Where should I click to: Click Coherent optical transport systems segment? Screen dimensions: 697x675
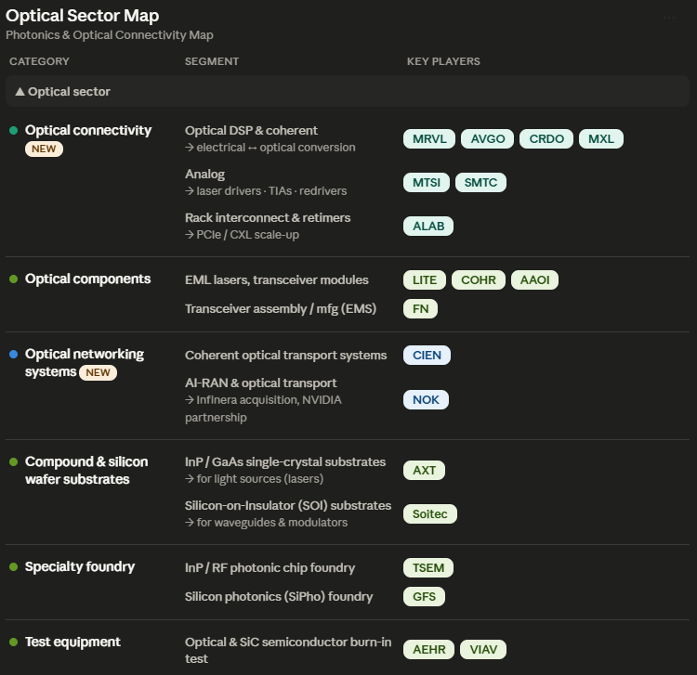(286, 356)
